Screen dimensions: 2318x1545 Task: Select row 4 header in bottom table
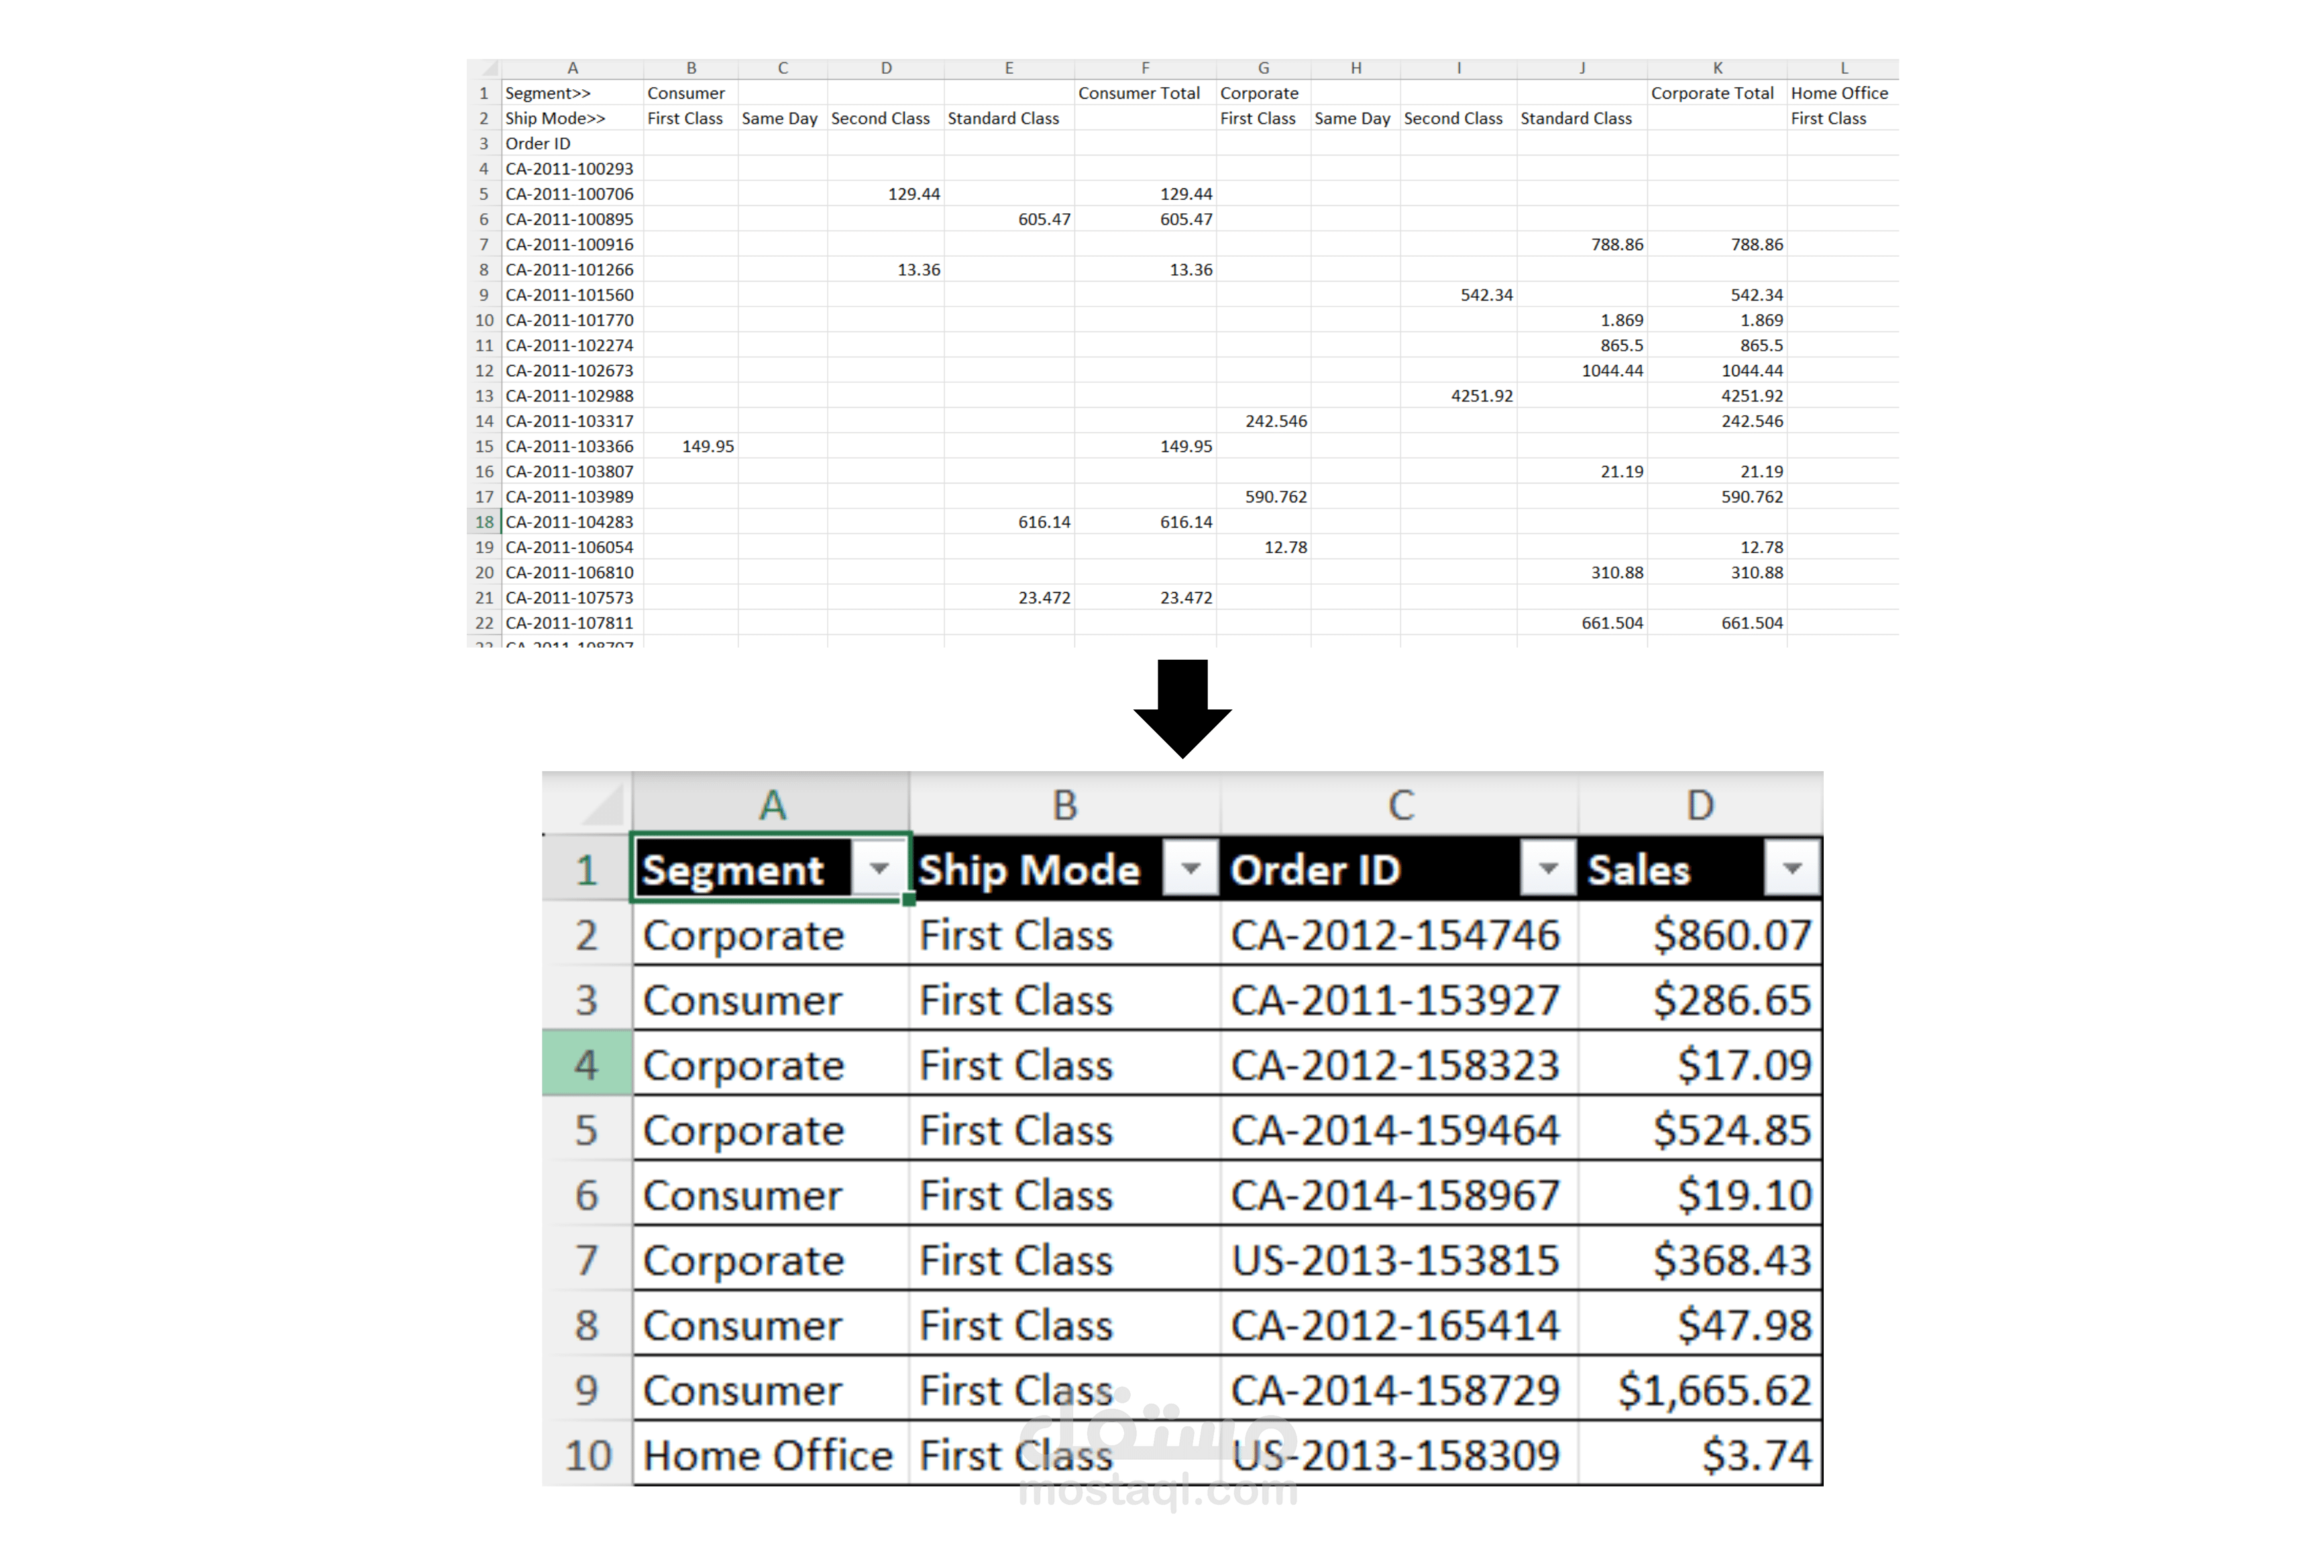[x=588, y=1063]
